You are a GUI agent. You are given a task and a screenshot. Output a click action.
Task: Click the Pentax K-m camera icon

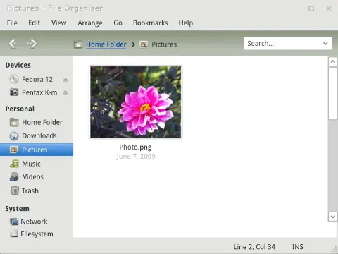point(14,92)
